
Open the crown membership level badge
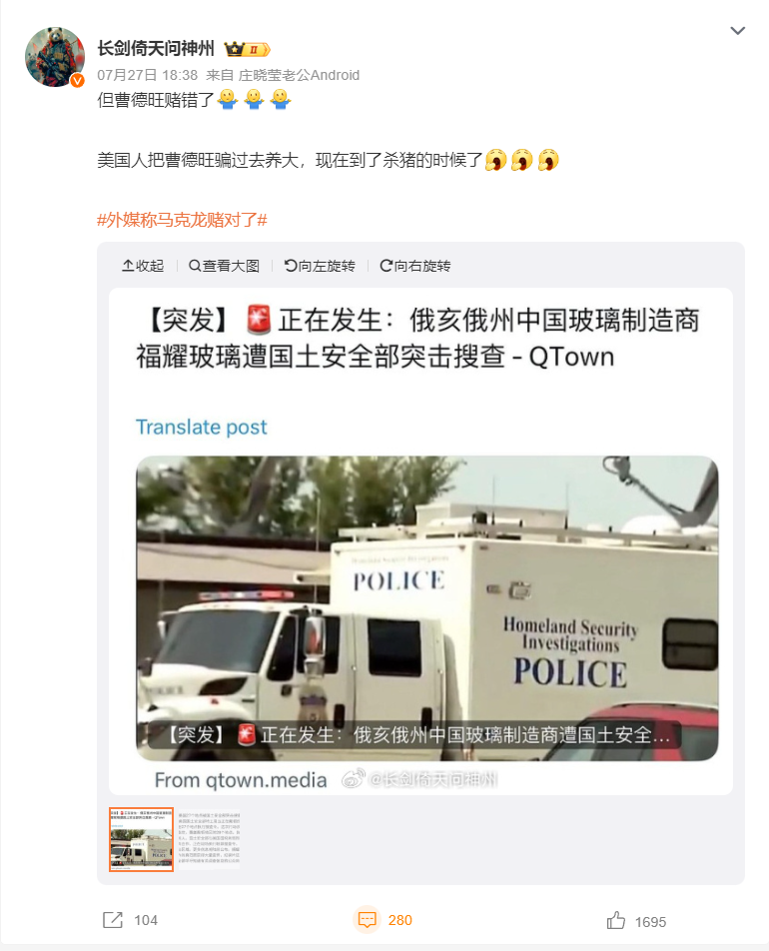tap(247, 49)
